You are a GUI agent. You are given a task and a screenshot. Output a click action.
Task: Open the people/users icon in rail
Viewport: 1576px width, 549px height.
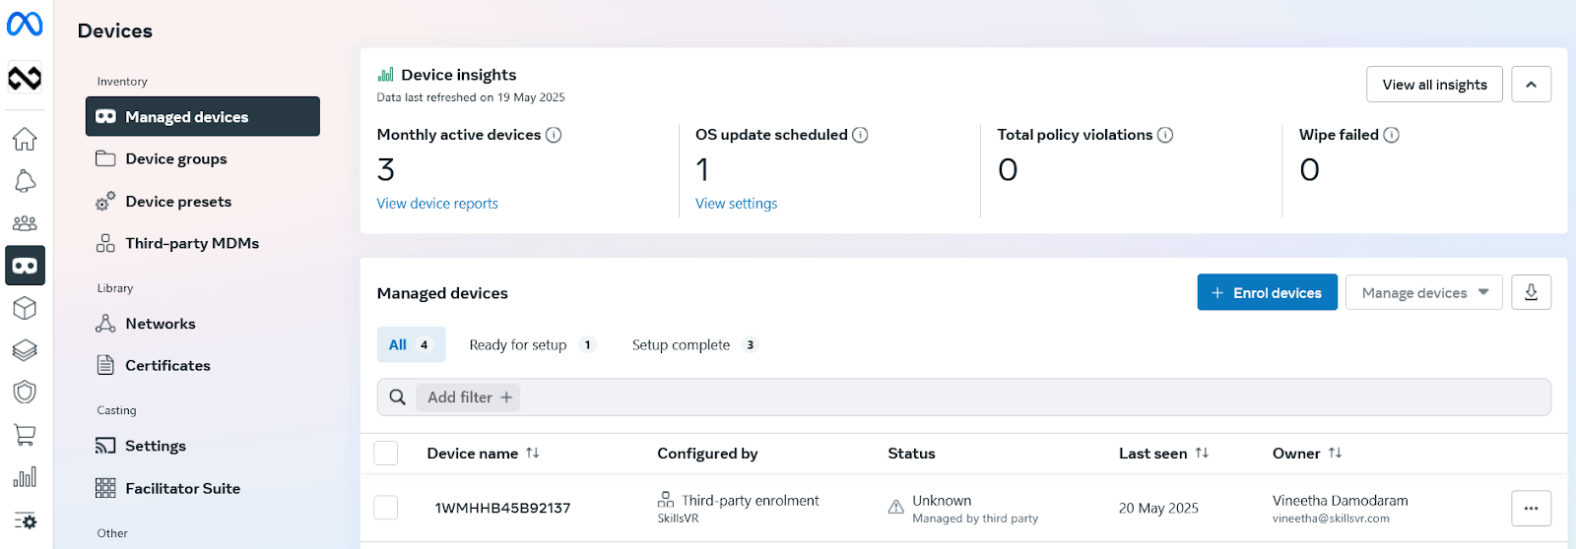25,223
